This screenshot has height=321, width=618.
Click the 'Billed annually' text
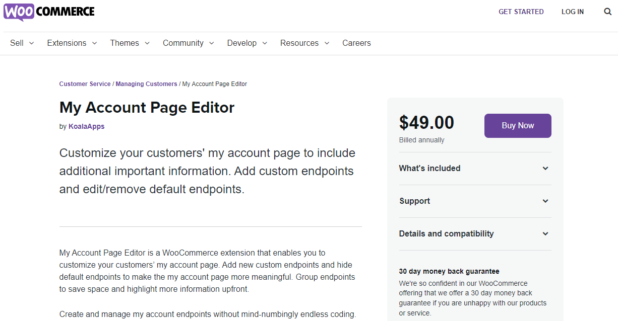click(422, 140)
